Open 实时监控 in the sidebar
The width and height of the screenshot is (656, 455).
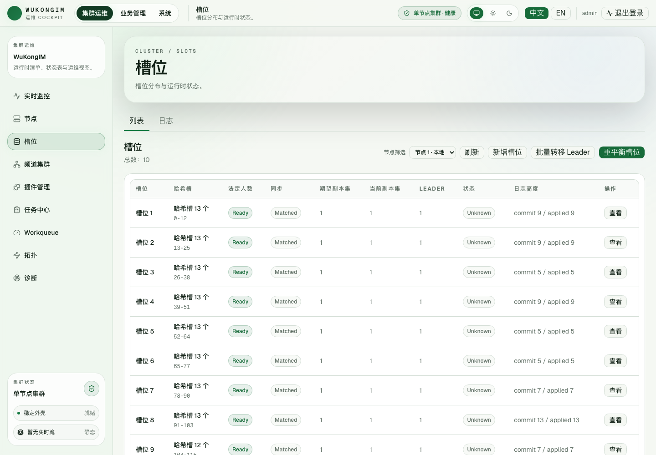[56, 96]
